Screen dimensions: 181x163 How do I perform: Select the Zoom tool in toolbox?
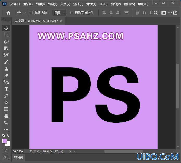point(6,123)
